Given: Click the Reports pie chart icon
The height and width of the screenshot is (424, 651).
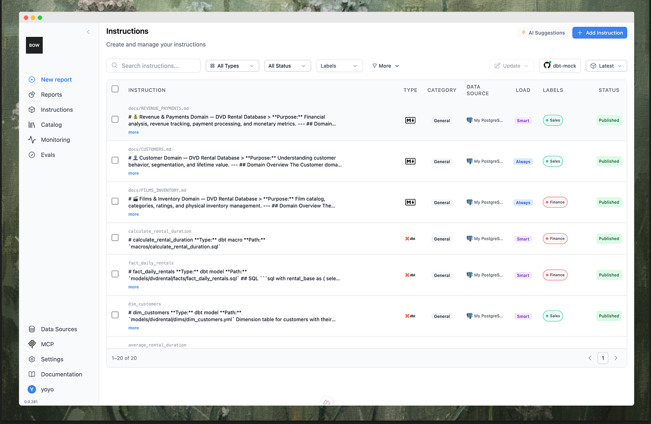Looking at the screenshot, I should (32, 95).
